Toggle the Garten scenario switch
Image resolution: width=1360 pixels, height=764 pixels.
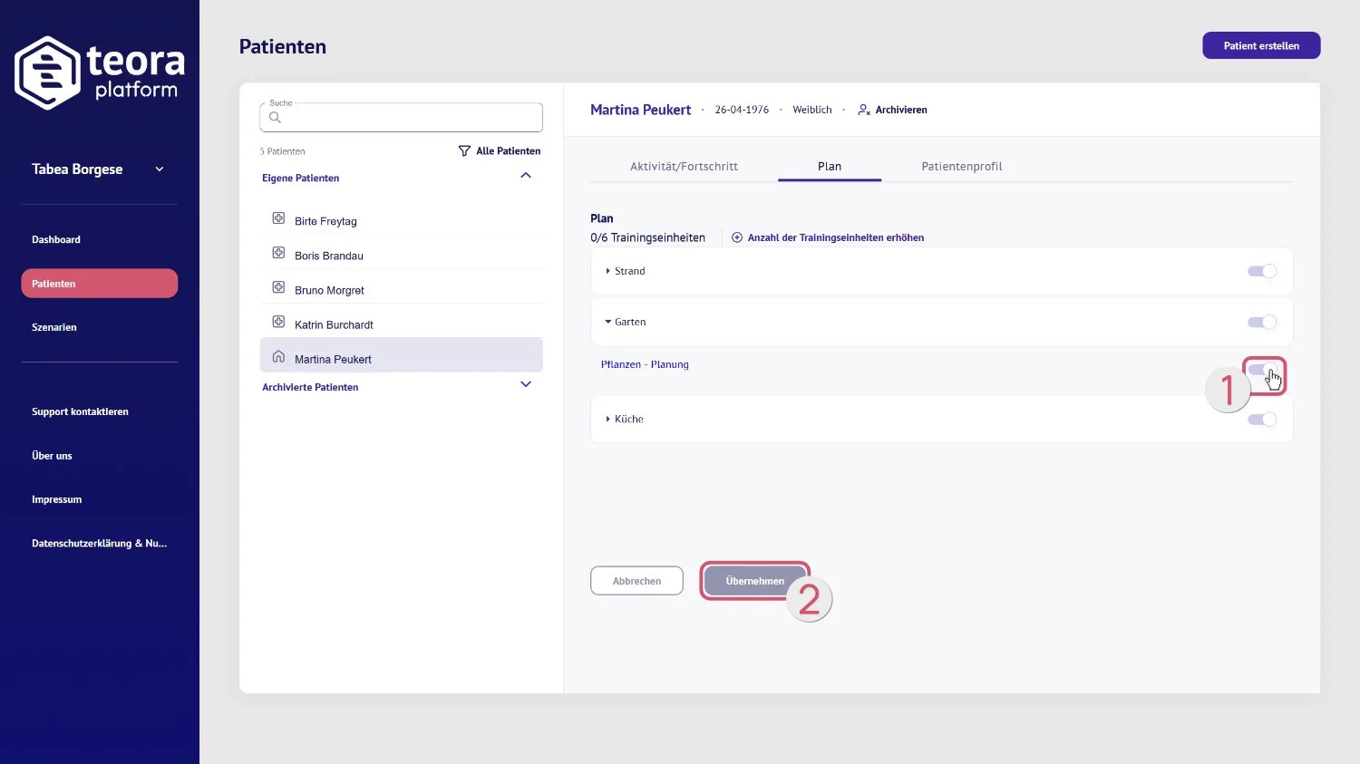(1262, 322)
